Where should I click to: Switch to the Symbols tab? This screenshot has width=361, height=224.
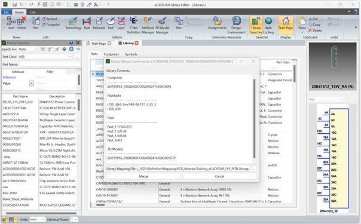(x=131, y=54)
